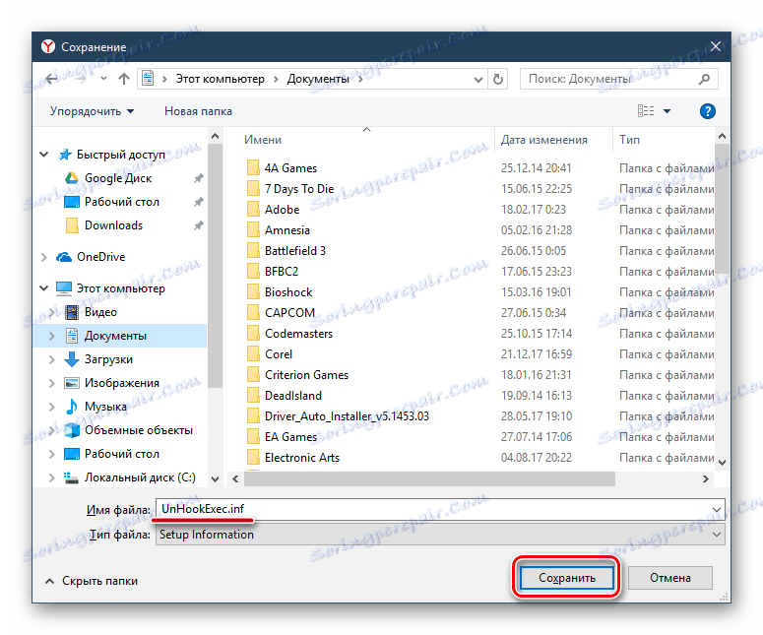Click the Отмена button
The image size is (763, 635).
[x=670, y=578]
